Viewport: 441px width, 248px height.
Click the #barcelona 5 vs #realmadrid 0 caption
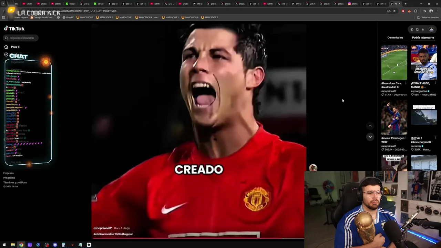391,85
